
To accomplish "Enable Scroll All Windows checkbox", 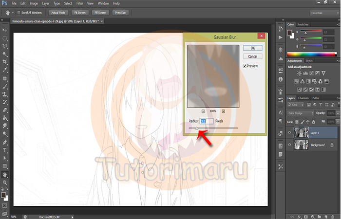I will pyautogui.click(x=19, y=13).
